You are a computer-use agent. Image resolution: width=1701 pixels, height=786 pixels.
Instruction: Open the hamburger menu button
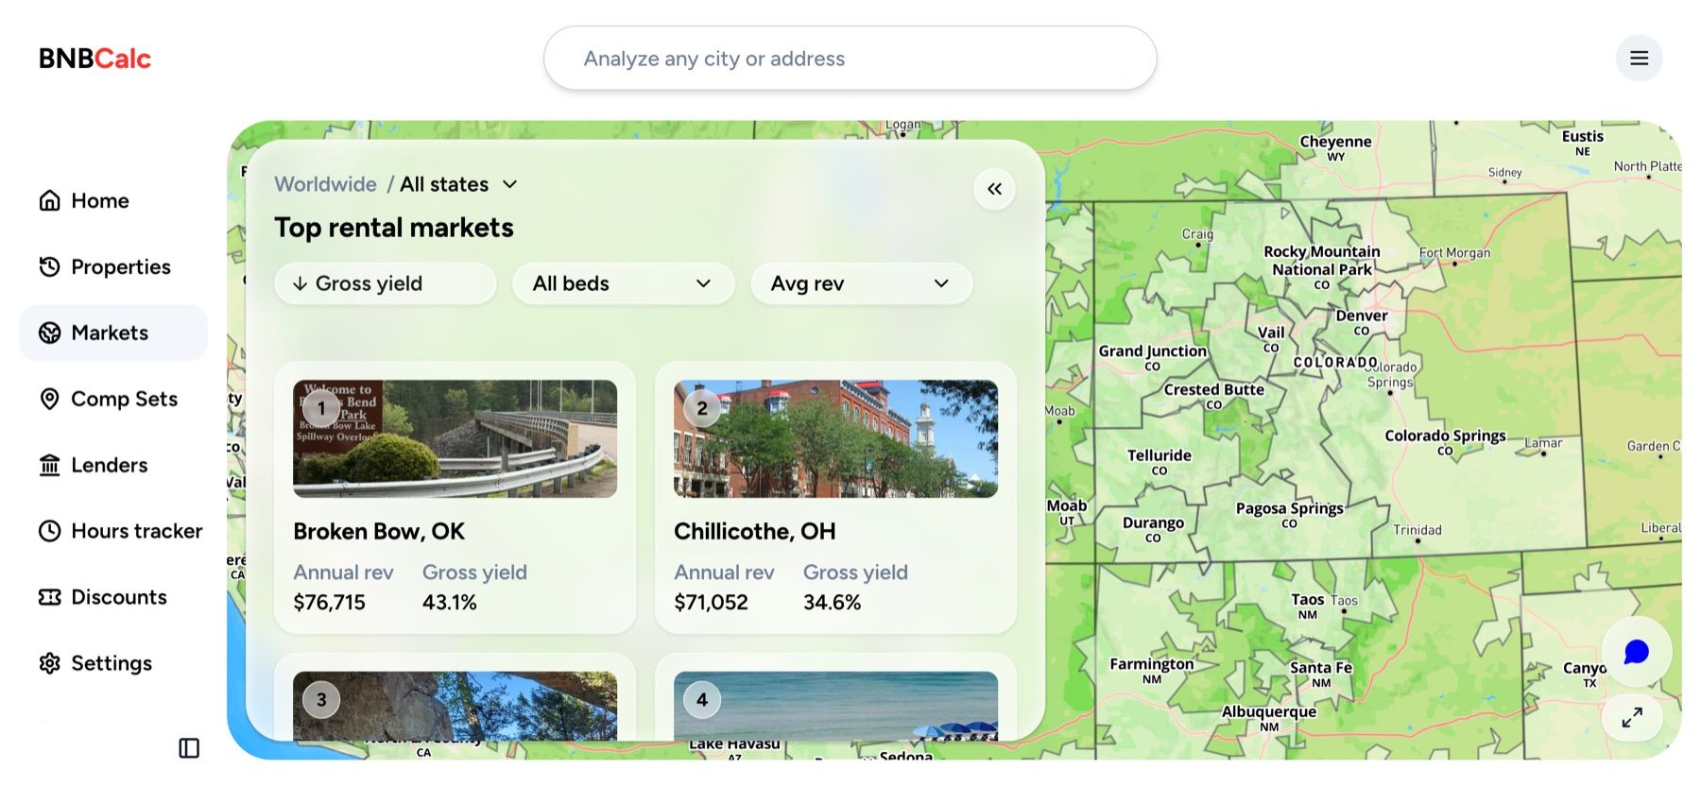(1639, 59)
